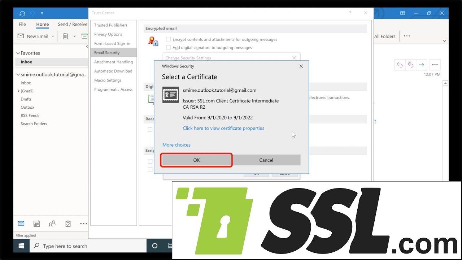Click the Trust Center help question mark
The height and width of the screenshot is (260, 462).
[350, 13]
